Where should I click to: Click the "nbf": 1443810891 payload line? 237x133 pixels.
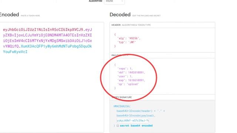[131, 72]
